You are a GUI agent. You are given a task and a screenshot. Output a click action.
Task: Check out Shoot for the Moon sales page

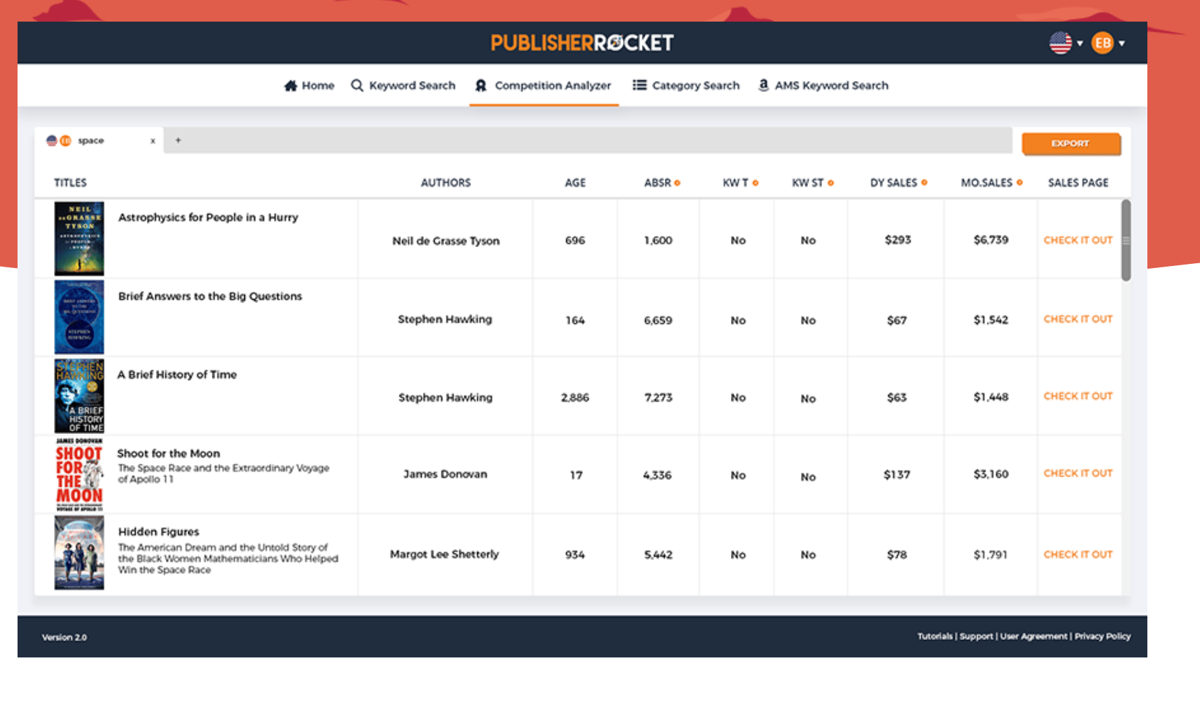pos(1078,474)
